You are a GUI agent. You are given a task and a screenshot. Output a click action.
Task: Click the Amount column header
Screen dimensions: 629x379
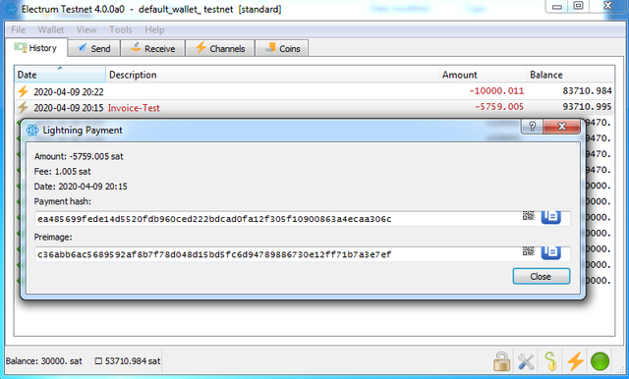click(x=483, y=75)
